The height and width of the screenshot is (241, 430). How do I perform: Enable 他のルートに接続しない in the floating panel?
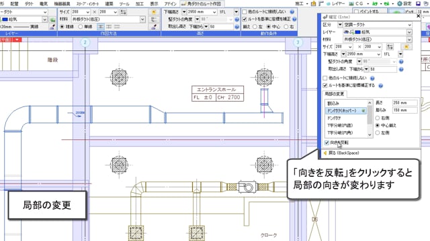(x=325, y=78)
